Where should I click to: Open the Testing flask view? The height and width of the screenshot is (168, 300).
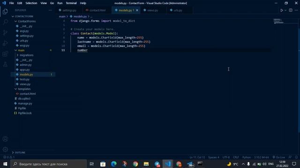5,64
